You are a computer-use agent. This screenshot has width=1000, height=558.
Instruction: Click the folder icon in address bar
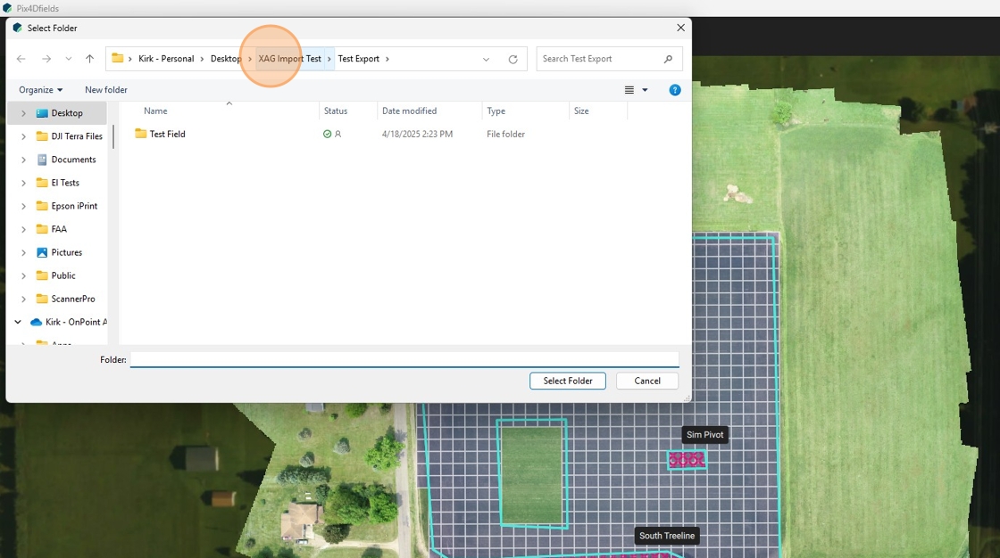(117, 59)
